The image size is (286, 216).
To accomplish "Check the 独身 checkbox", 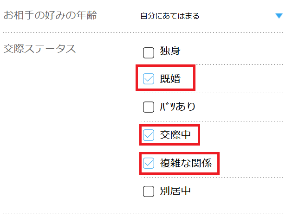I will coord(149,52).
